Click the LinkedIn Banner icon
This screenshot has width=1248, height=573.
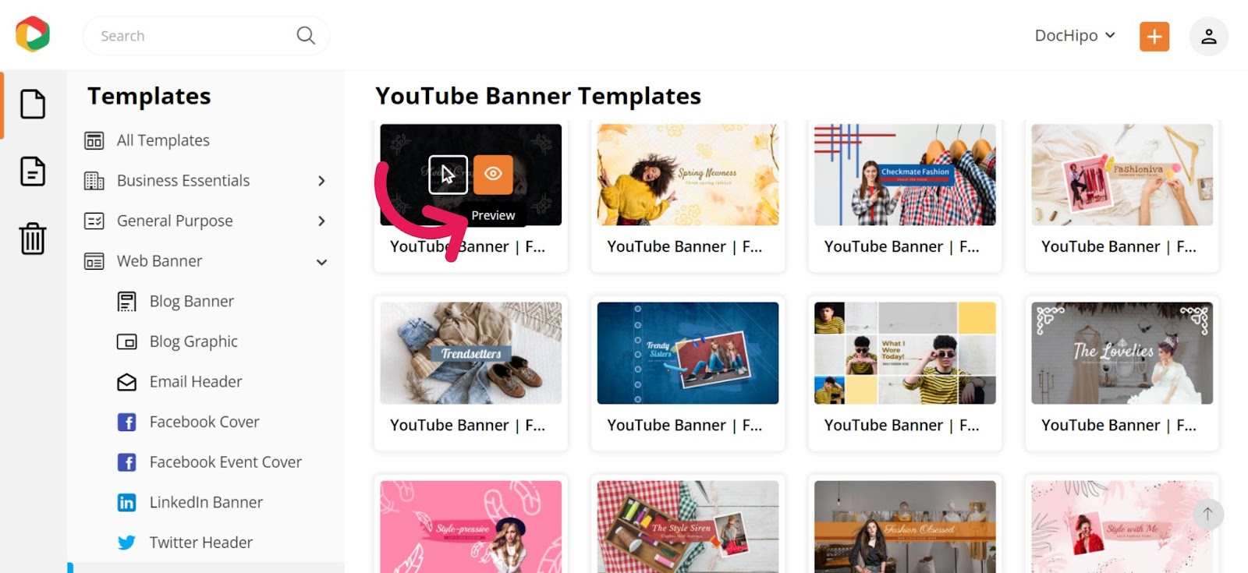click(126, 503)
